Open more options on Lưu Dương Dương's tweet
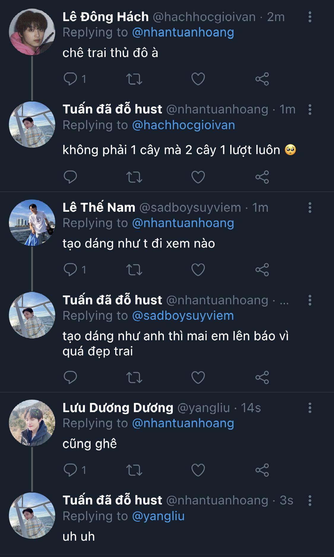The image size is (334, 557). pos(310,408)
